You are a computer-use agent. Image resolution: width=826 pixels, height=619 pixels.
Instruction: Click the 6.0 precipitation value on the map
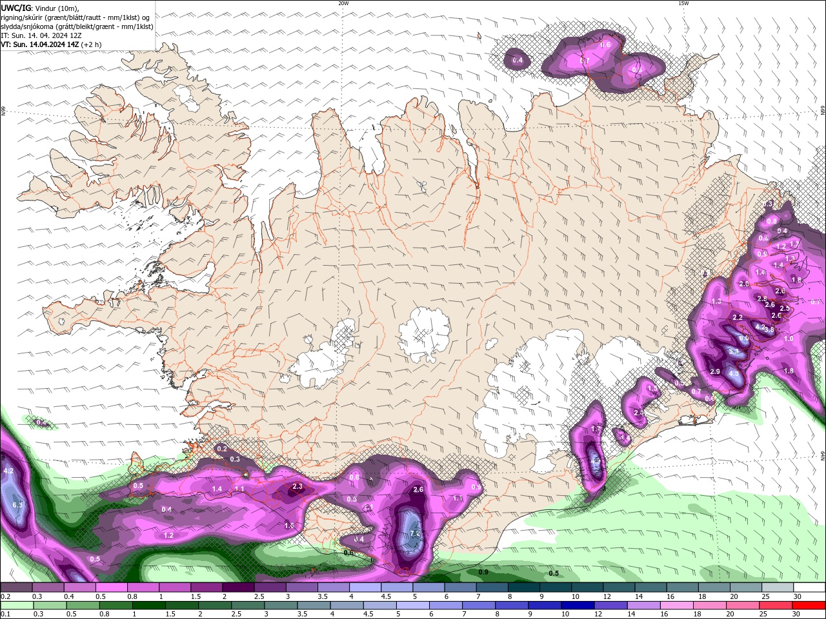(743, 338)
